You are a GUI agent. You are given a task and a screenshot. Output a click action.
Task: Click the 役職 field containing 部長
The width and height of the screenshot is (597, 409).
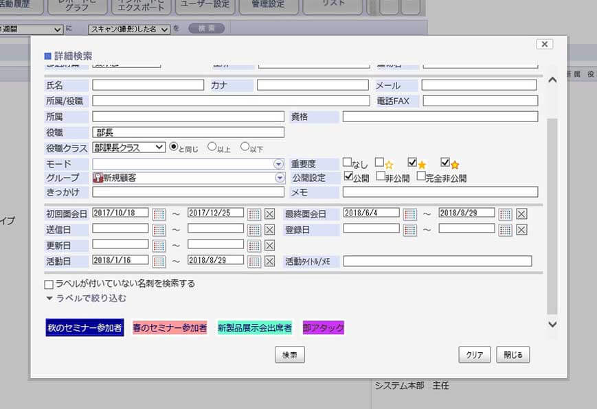[x=188, y=132]
